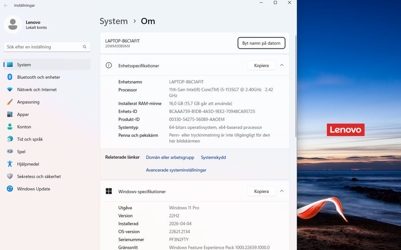Image resolution: width=401 pixels, height=250 pixels.
Task: Open Nätverk och Internet wifi icon
Action: pyautogui.click(x=10, y=90)
